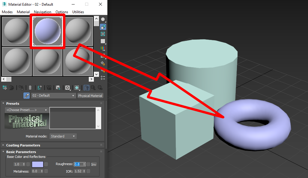Click Put Material to Scene icon
Screen dimensions: 308x178
(12, 88)
